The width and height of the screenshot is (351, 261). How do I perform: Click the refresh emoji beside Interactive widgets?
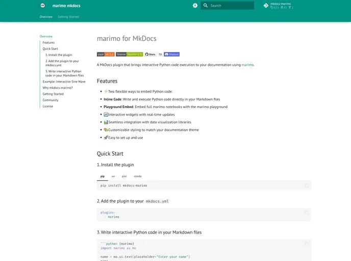pyautogui.click(x=106, y=115)
